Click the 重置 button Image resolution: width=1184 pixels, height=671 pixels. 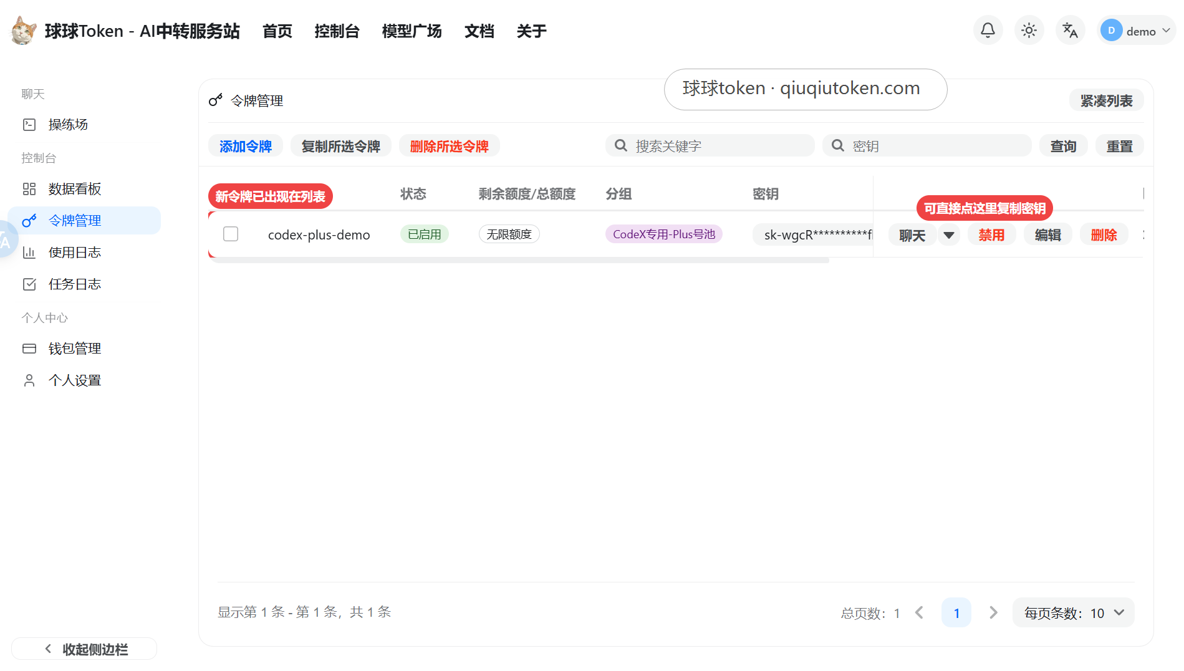click(1119, 146)
